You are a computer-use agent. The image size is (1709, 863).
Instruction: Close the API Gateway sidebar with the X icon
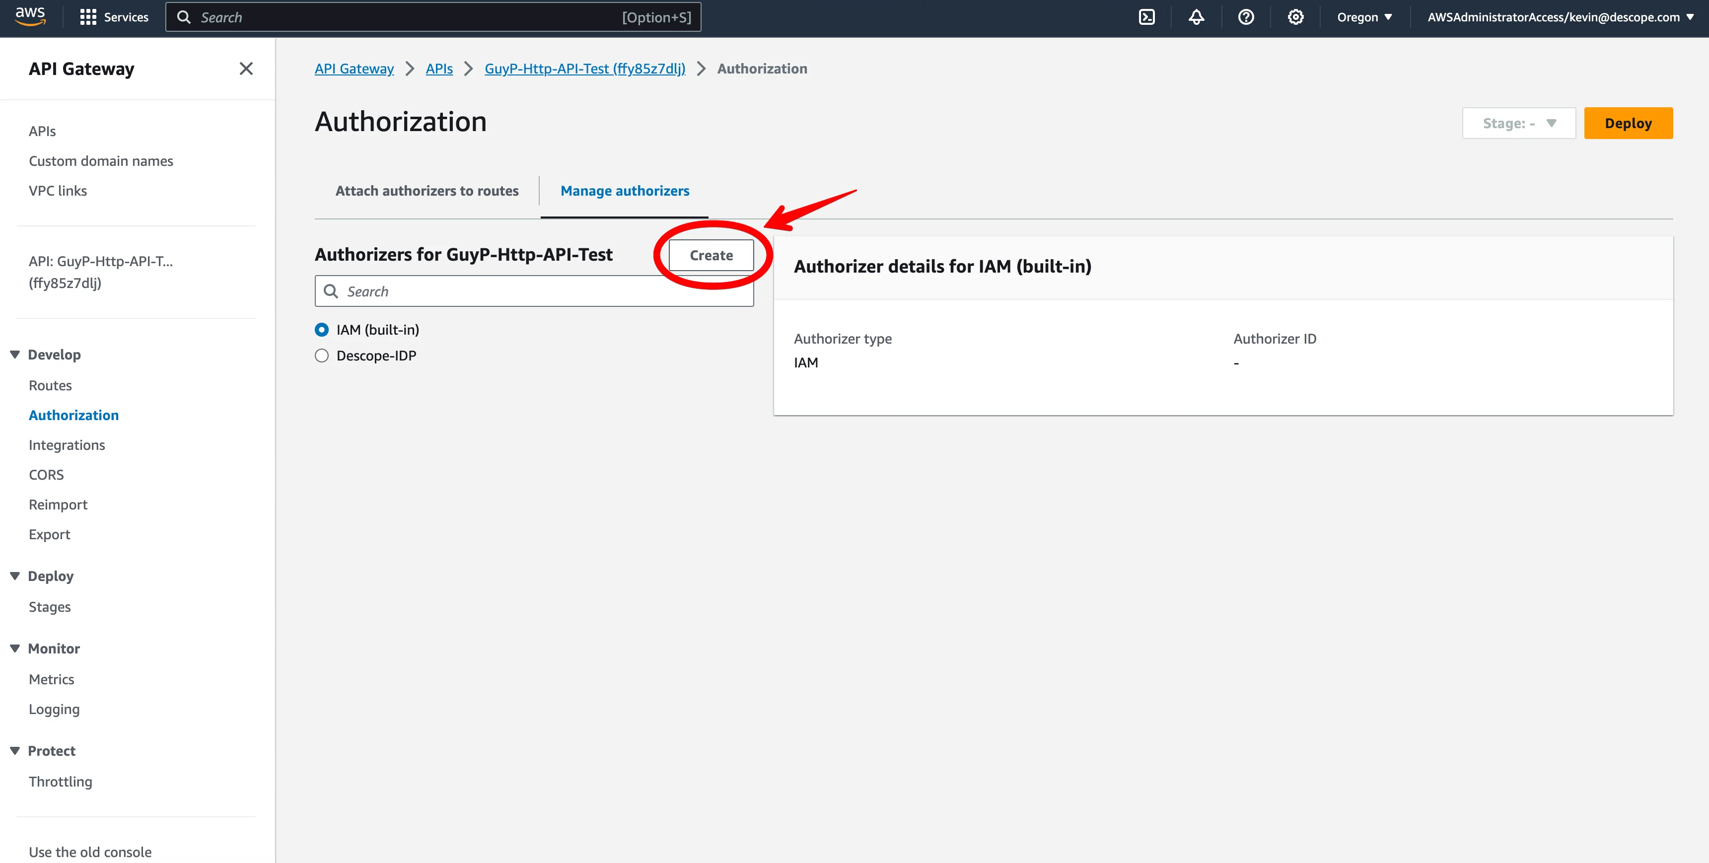click(x=246, y=69)
